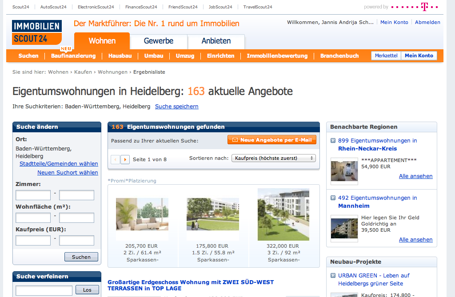Click the Suche speichern link
The width and height of the screenshot is (455, 297).
click(x=177, y=107)
